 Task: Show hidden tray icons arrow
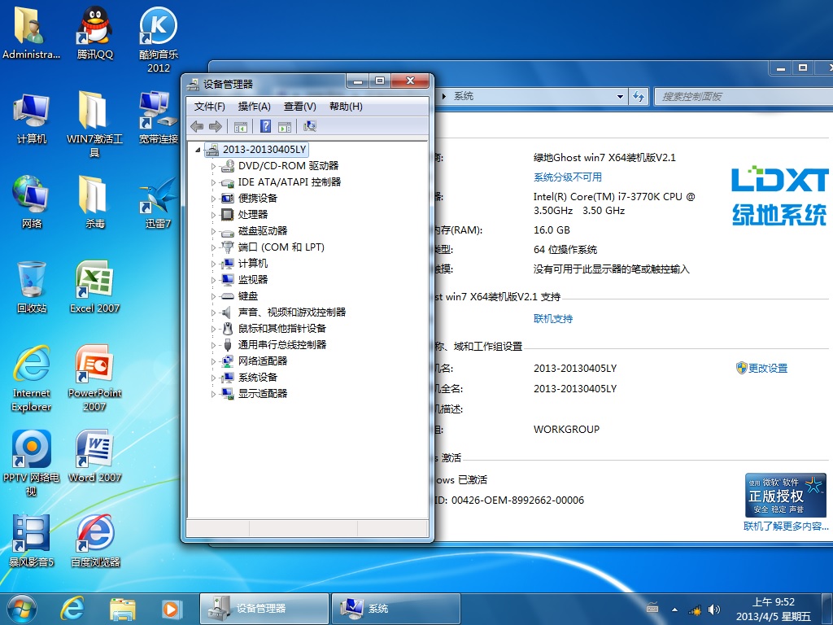674,610
